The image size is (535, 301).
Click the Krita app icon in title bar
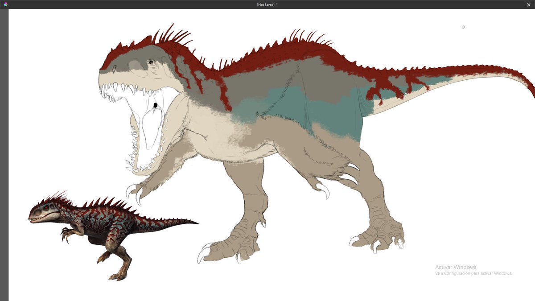[x=5, y=4]
